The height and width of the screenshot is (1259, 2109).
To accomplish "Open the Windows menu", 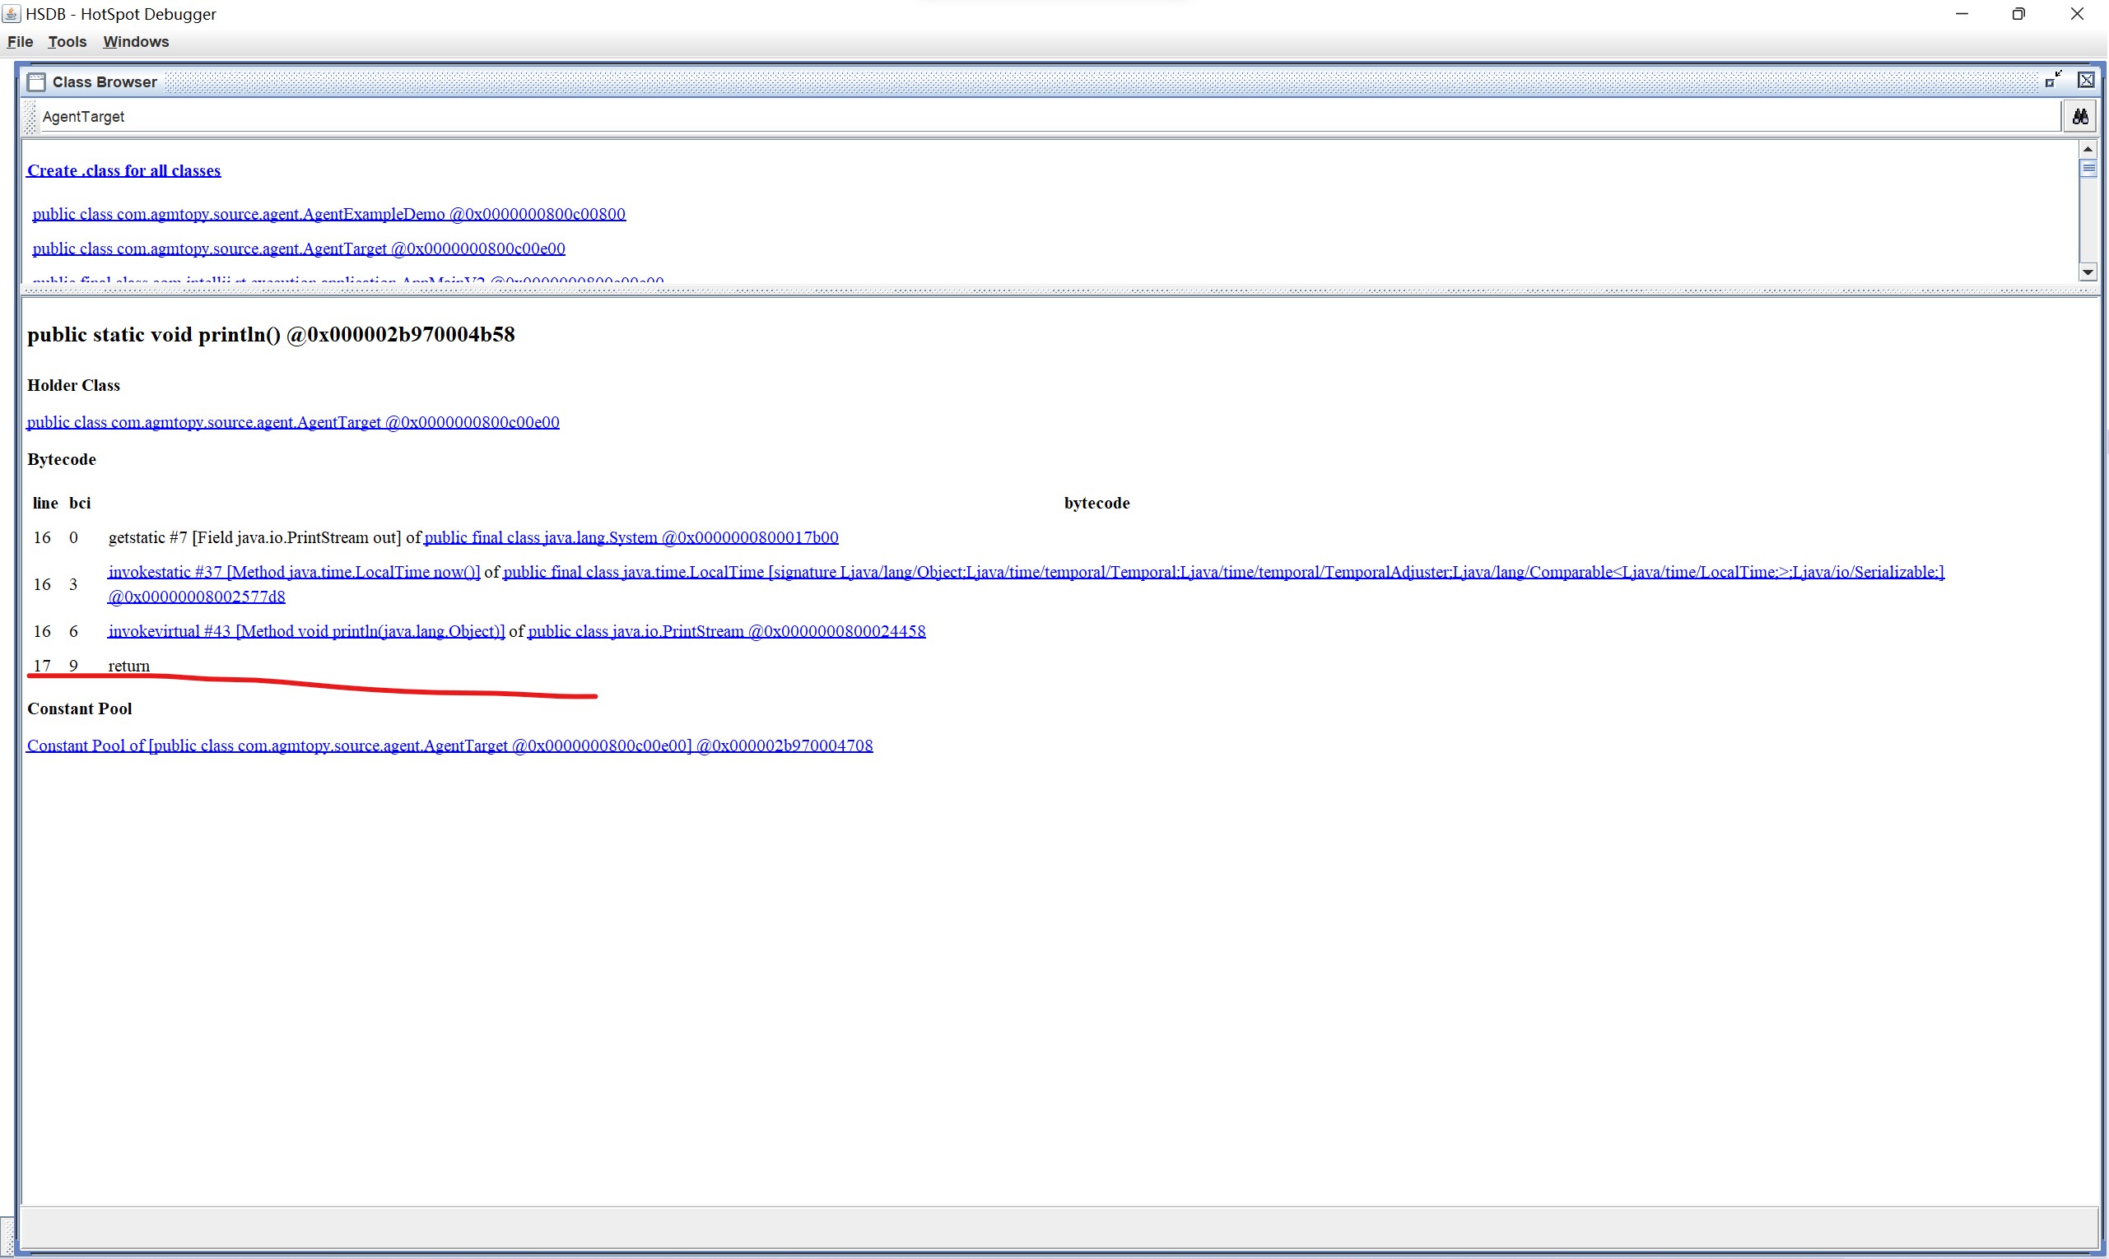I will pyautogui.click(x=136, y=42).
